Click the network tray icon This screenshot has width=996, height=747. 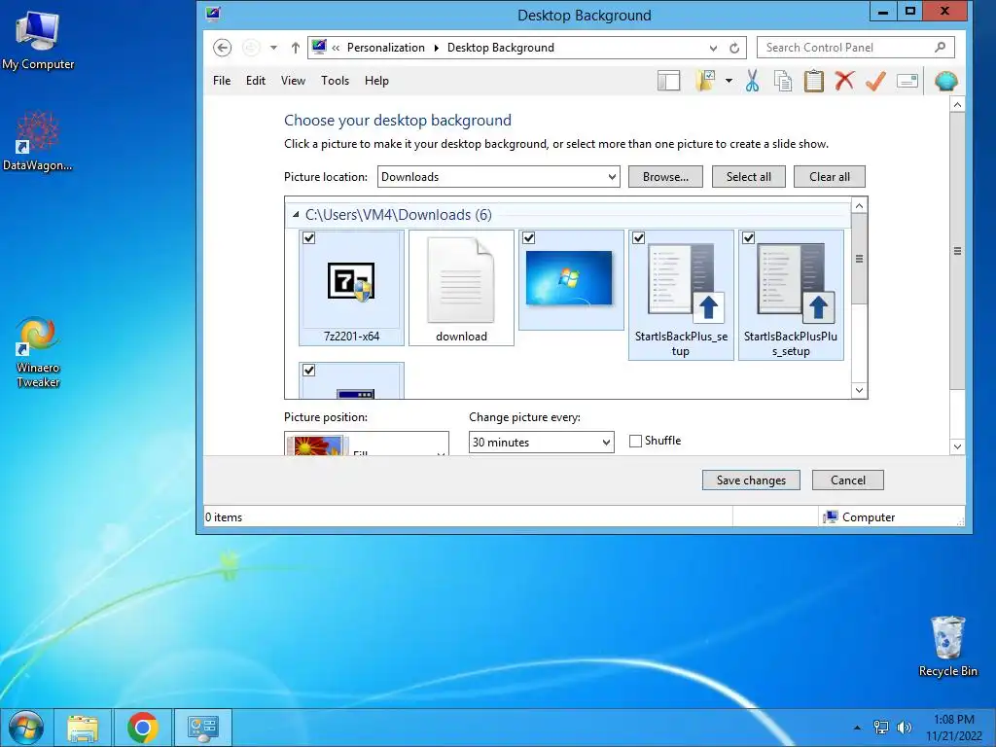coord(881,728)
